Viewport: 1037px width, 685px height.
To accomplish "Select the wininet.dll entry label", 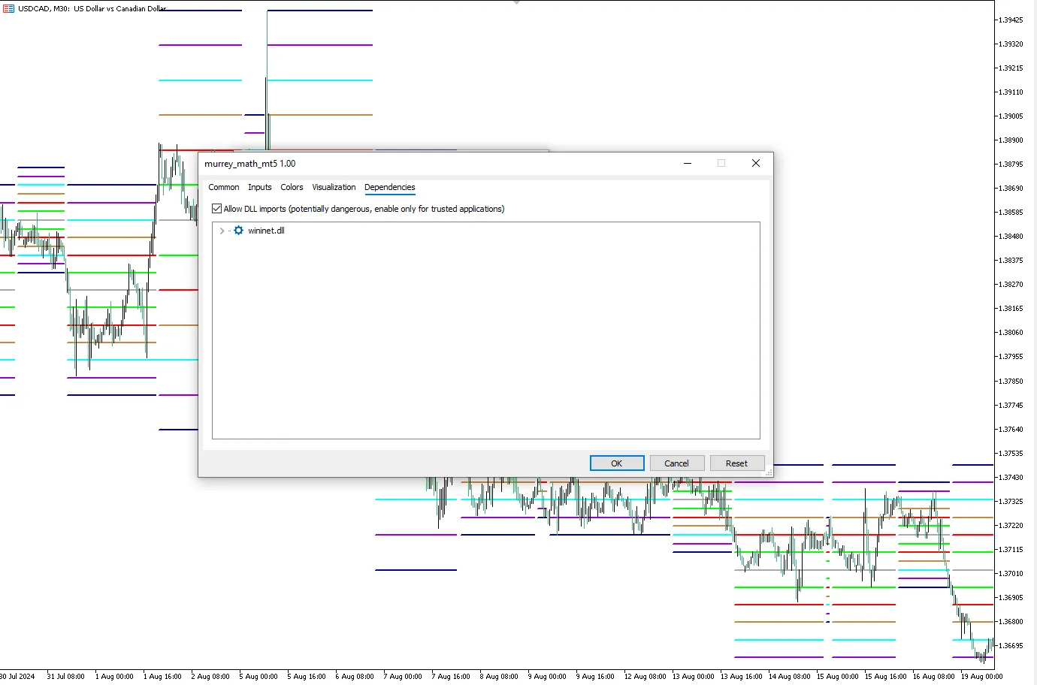I will pyautogui.click(x=266, y=231).
